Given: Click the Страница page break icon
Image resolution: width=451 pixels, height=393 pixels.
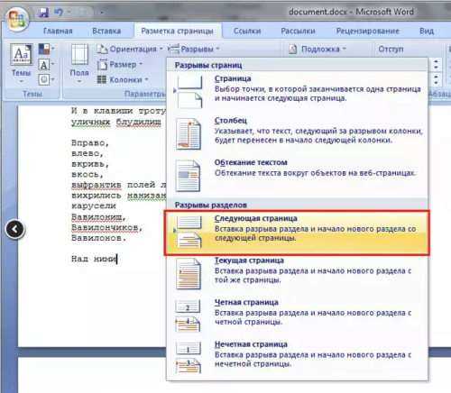Looking at the screenshot, I should 189,91.
